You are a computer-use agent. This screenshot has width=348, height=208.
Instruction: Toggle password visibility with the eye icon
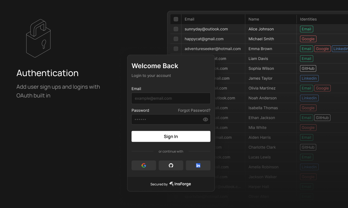coord(206,119)
